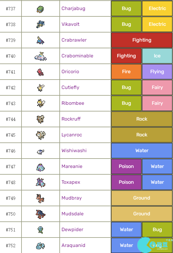Screen dimensions: 173x253
Task: Select Rockruff's Rock type badge
Action: 142,119
